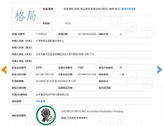Open the 格局 trademark image thumbnail
164x126 pixels.
[26, 16]
